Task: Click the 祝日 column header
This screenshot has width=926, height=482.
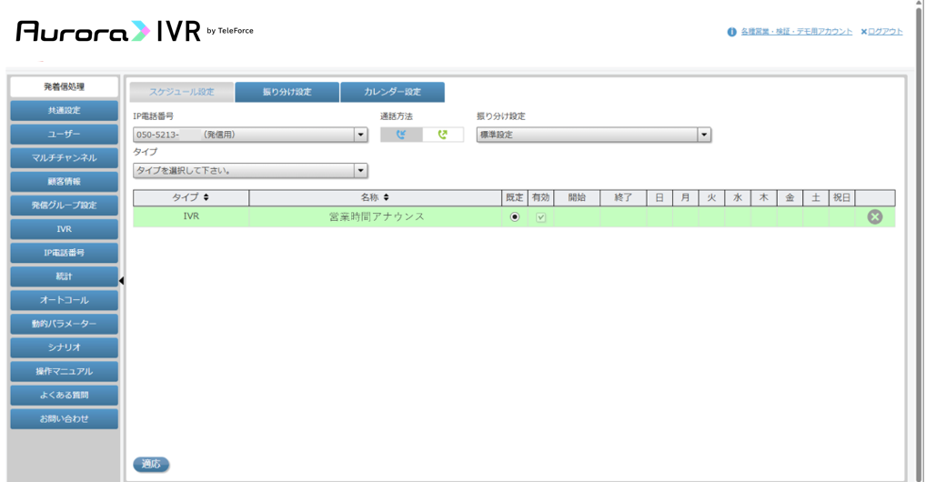Action: (841, 197)
